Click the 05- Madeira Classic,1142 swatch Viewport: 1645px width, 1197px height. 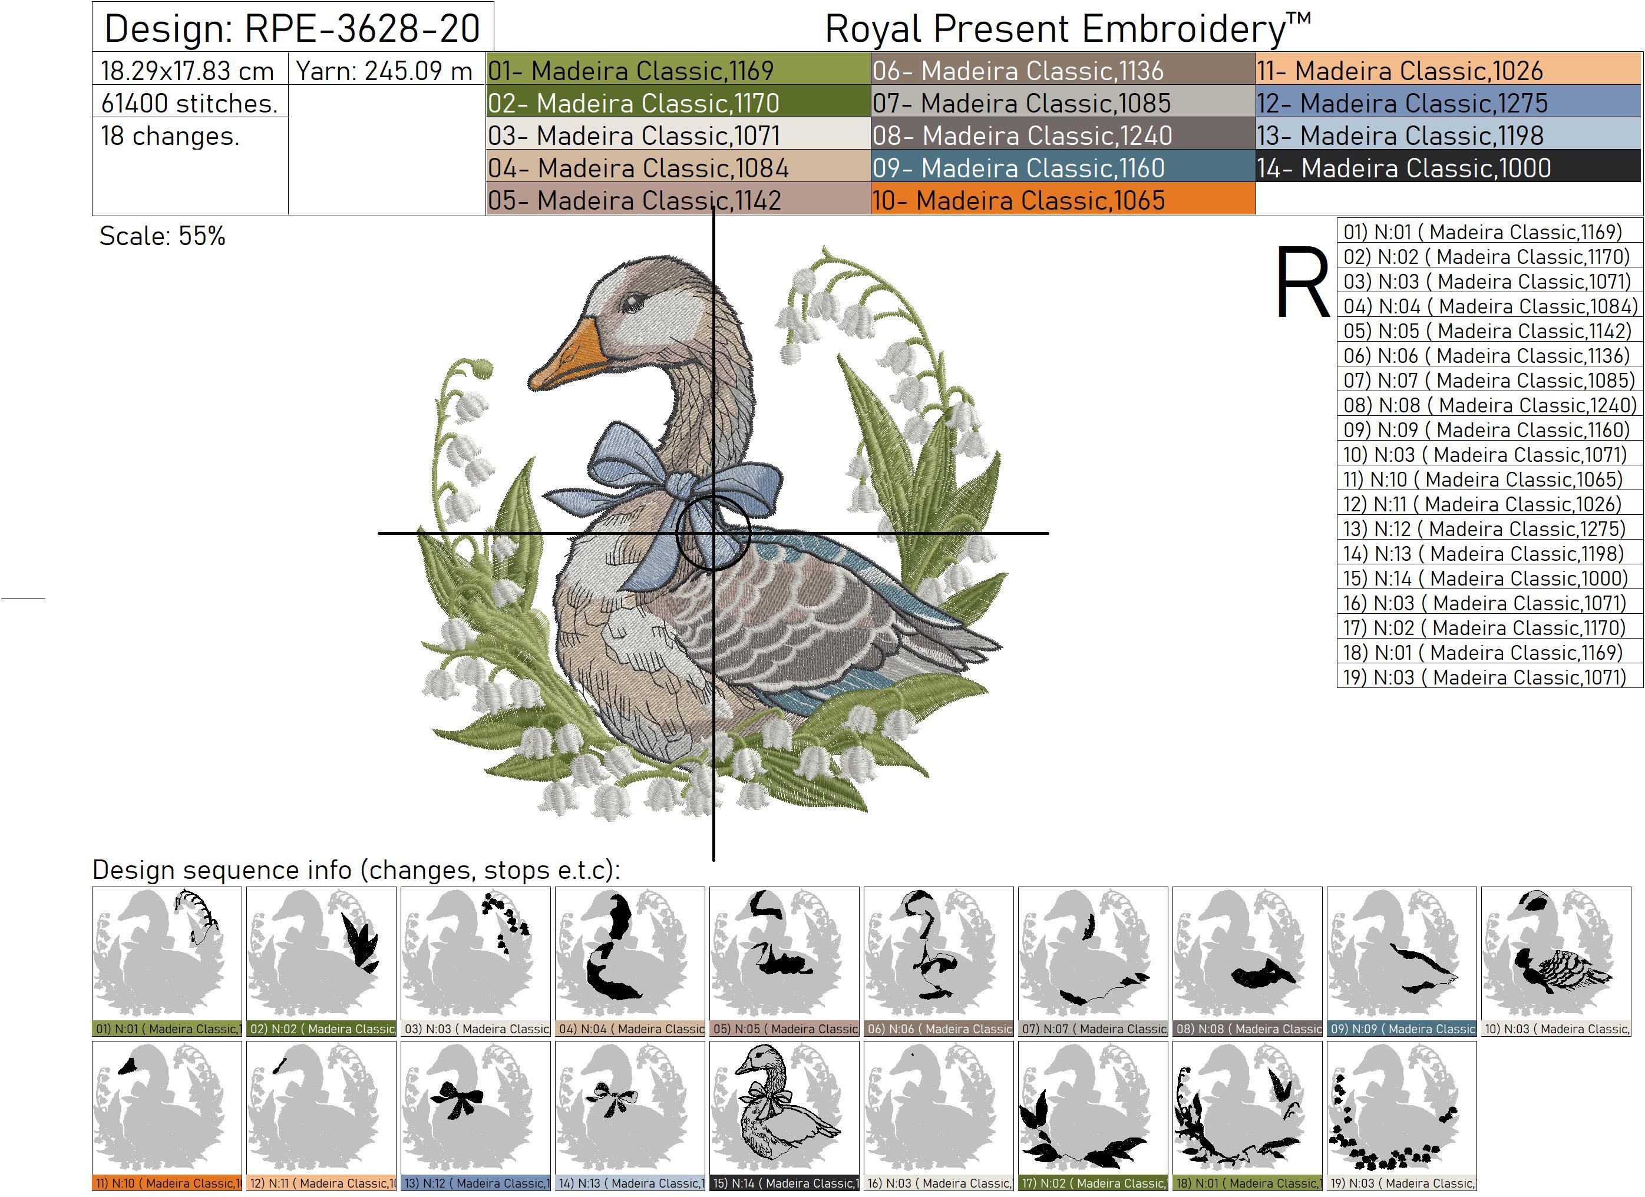(x=678, y=199)
